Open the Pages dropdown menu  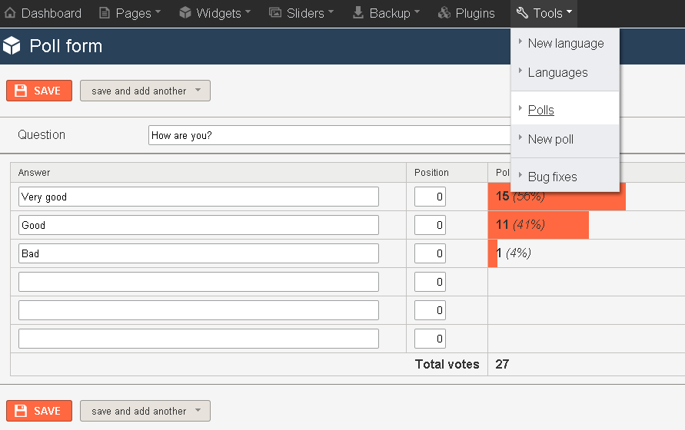coord(130,13)
